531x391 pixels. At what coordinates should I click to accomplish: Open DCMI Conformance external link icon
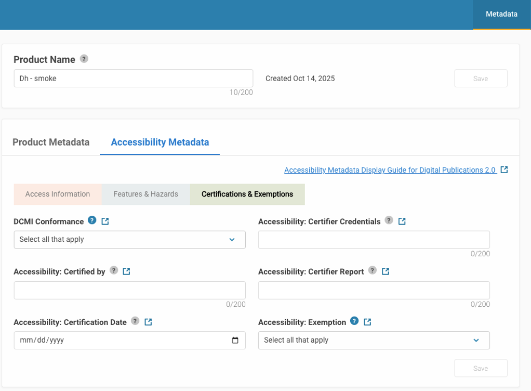click(105, 221)
